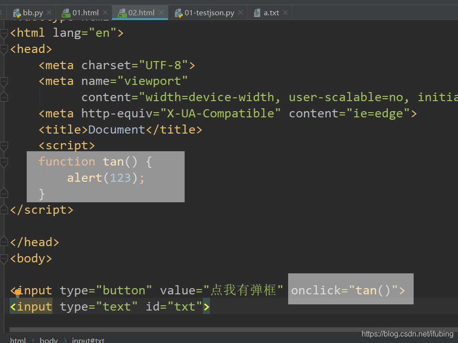Screen dimensions: 458x343
Task: Fold the function tan() block
Action: 4,163
